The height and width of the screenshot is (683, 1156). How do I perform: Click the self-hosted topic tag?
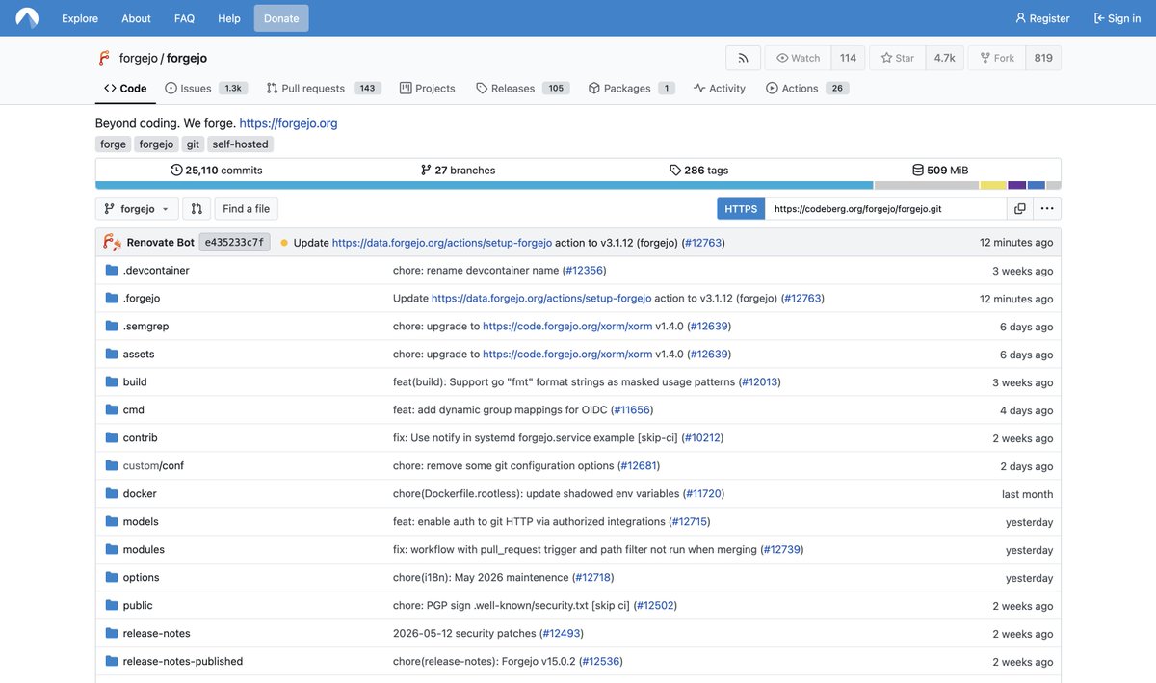point(241,144)
